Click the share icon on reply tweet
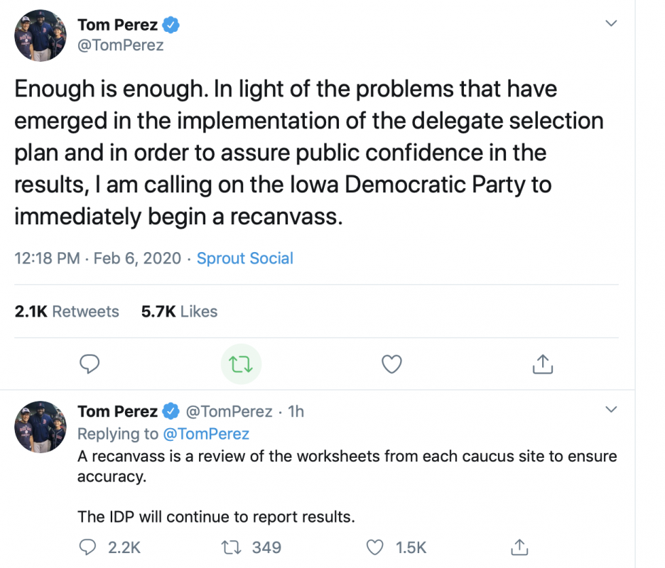The width and height of the screenshot is (665, 568). point(519,547)
